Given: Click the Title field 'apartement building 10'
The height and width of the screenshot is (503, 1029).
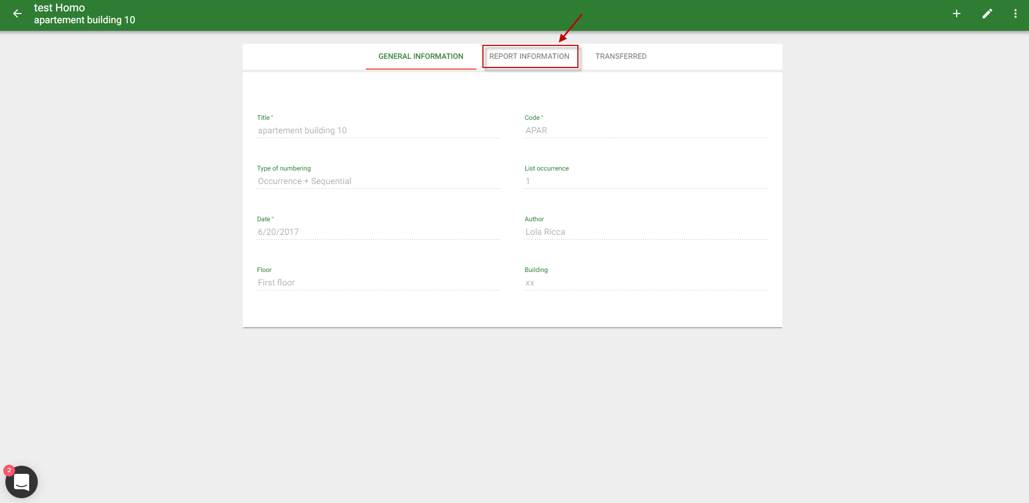Looking at the screenshot, I should point(378,131).
